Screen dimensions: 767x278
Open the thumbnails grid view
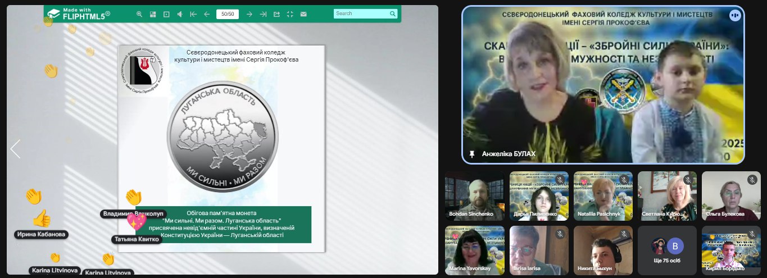click(153, 14)
